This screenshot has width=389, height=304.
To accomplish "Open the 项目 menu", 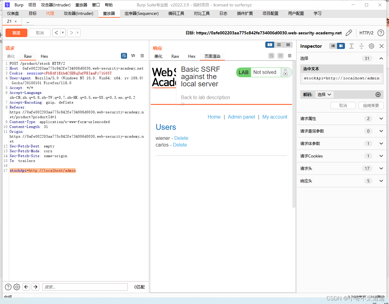I will pyautogui.click(x=32, y=5).
